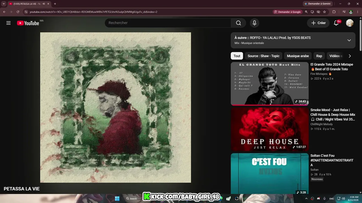The width and height of the screenshot is (362, 203).
Task: Click the Discord tray icon
Action: tap(318, 198)
